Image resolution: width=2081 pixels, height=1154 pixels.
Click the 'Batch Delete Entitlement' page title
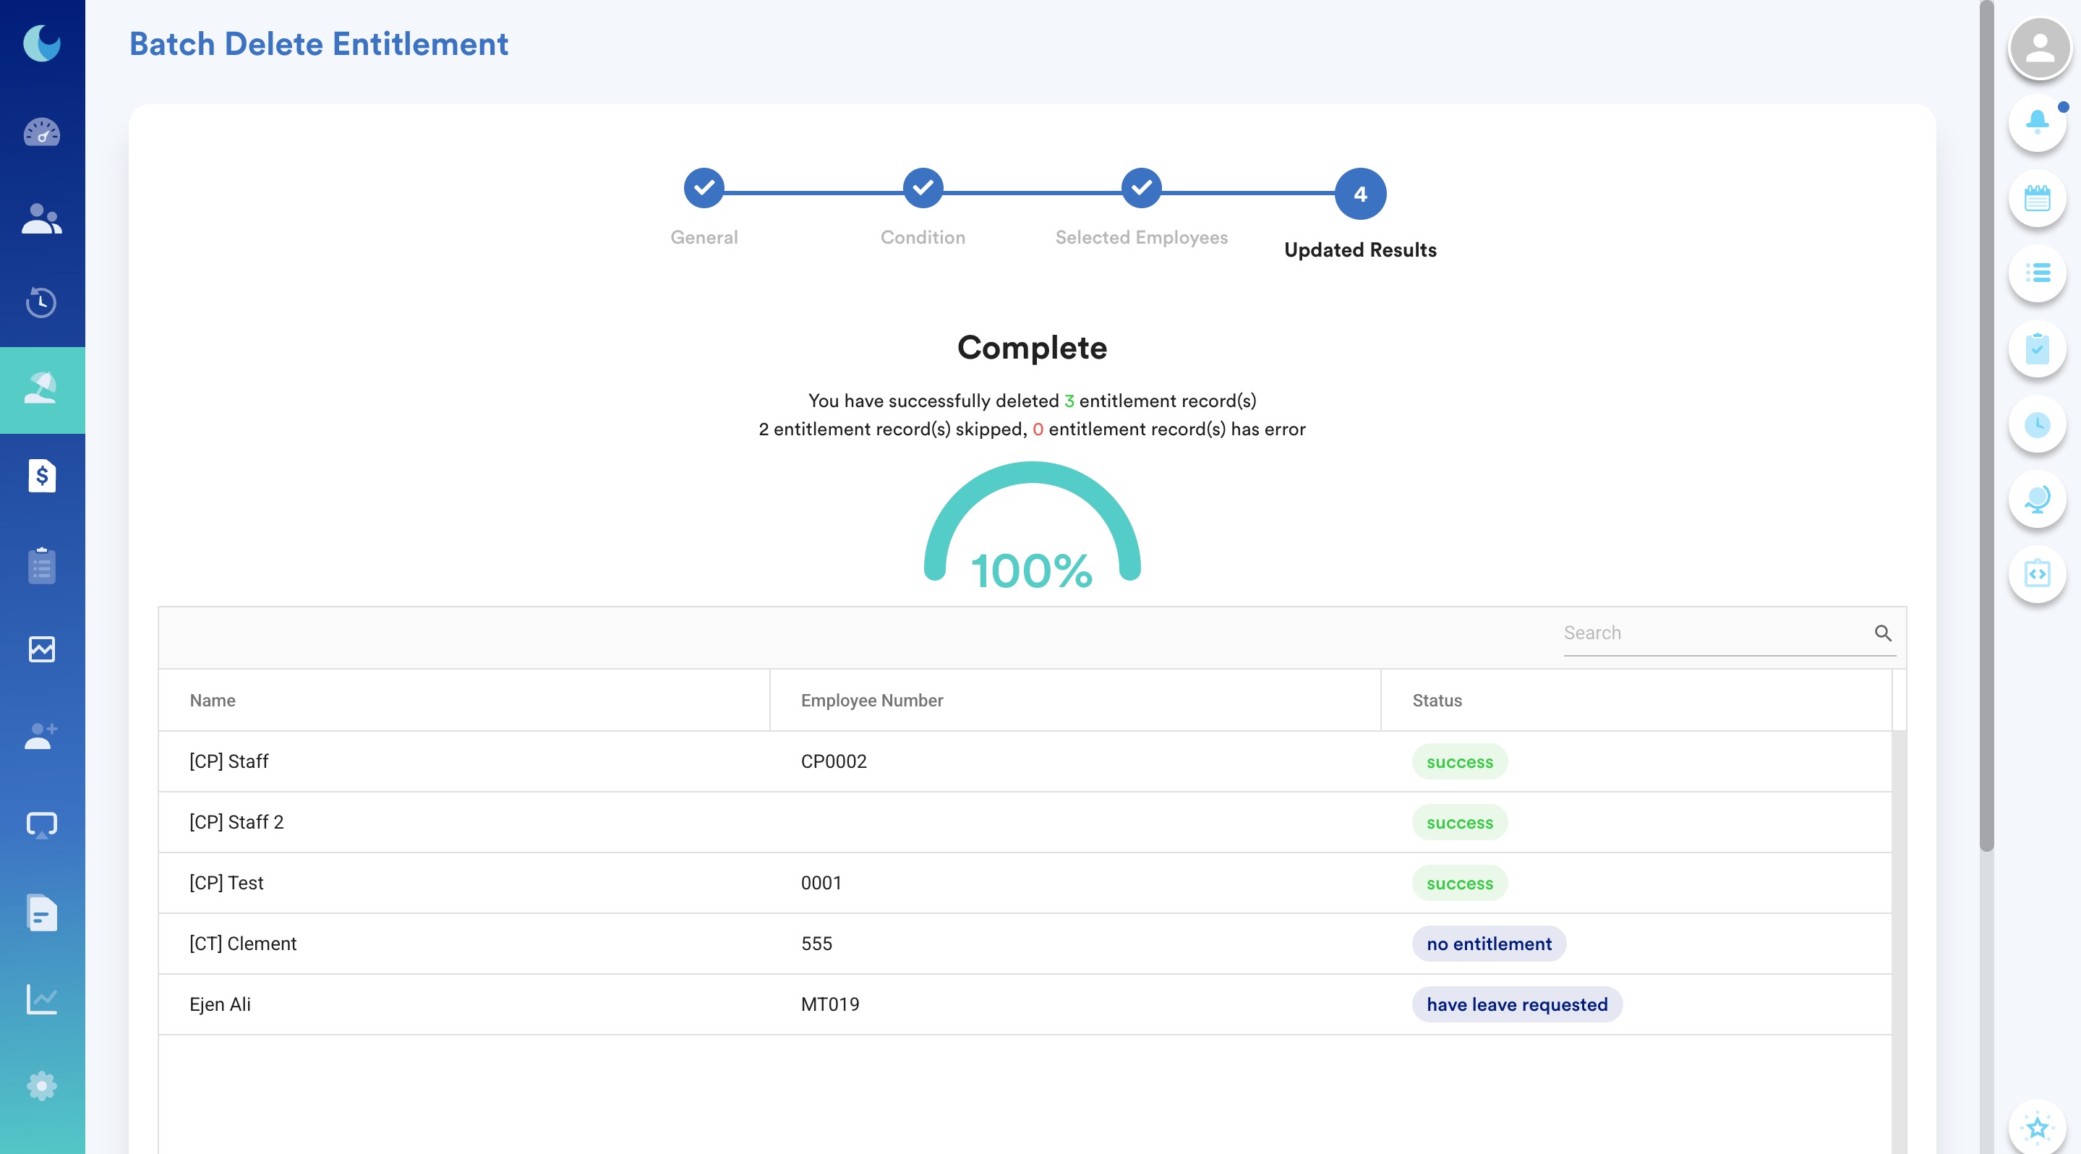(x=318, y=43)
